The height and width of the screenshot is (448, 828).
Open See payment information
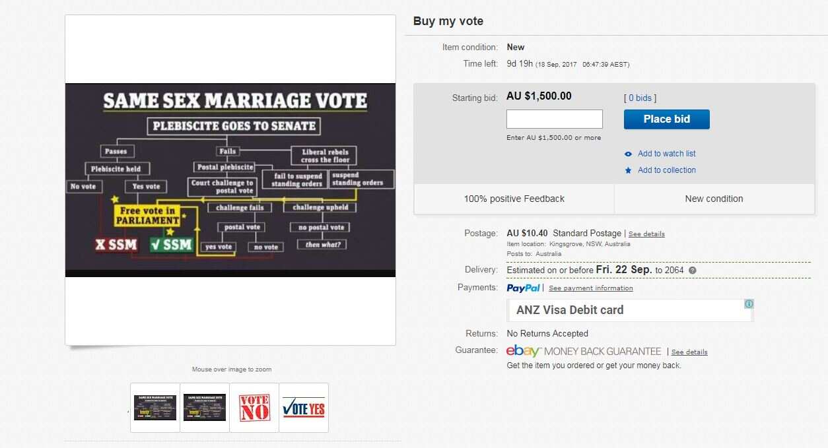tap(590, 288)
